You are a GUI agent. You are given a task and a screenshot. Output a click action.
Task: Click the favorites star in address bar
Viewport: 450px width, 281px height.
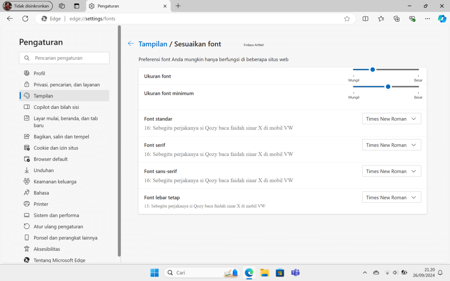[347, 18]
